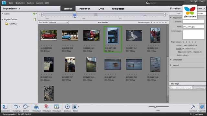Click the Erstellen button
Image resolution: width=207 pixels, height=116 pixels.
pyautogui.click(x=175, y=9)
